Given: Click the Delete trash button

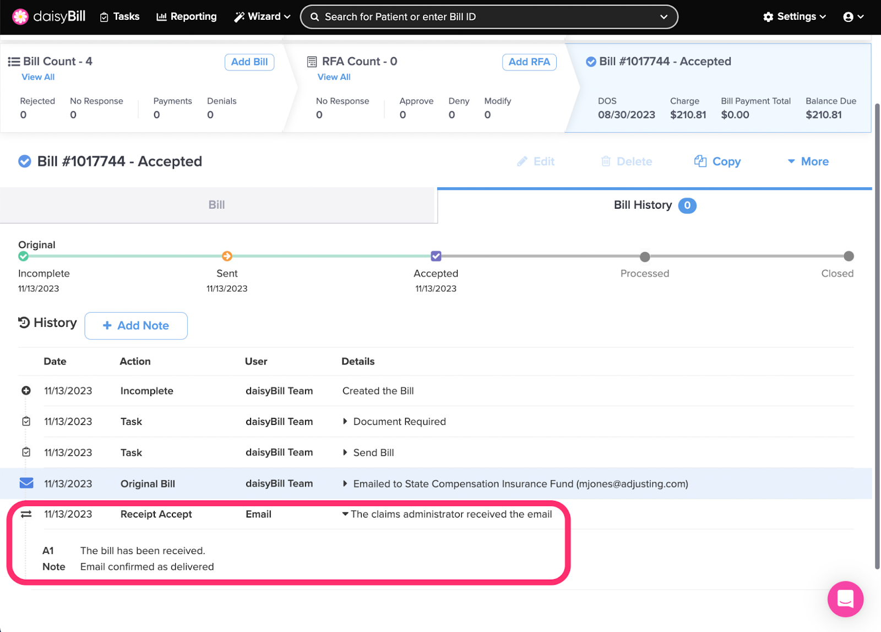Looking at the screenshot, I should (627, 161).
